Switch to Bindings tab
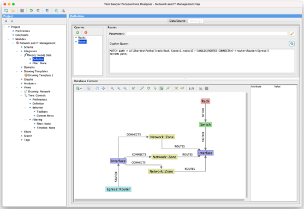This screenshot has height=209, width=304. click(196, 21)
